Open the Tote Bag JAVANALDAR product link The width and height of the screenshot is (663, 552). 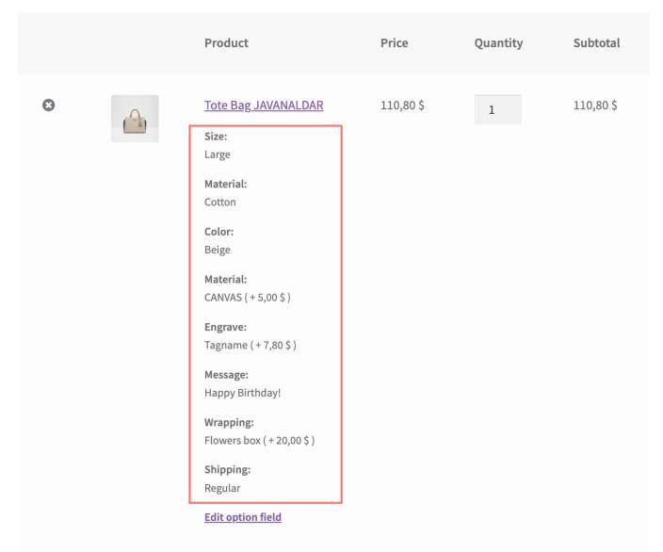(x=264, y=106)
